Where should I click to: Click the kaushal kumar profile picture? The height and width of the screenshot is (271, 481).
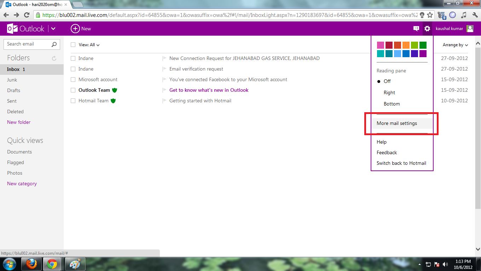tap(470, 29)
